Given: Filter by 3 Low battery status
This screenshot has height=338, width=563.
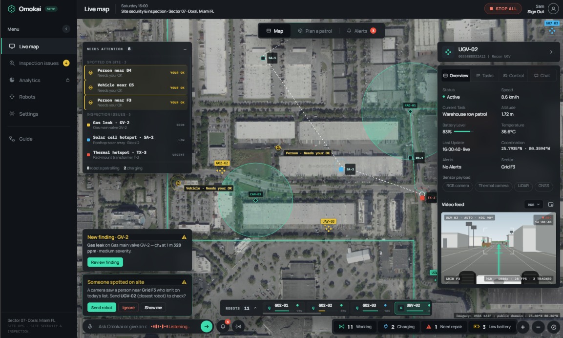Looking at the screenshot, I should pos(492,327).
